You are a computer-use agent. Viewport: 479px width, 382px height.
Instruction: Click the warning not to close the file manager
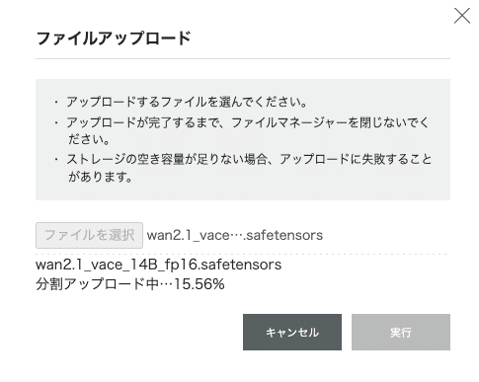point(248,130)
